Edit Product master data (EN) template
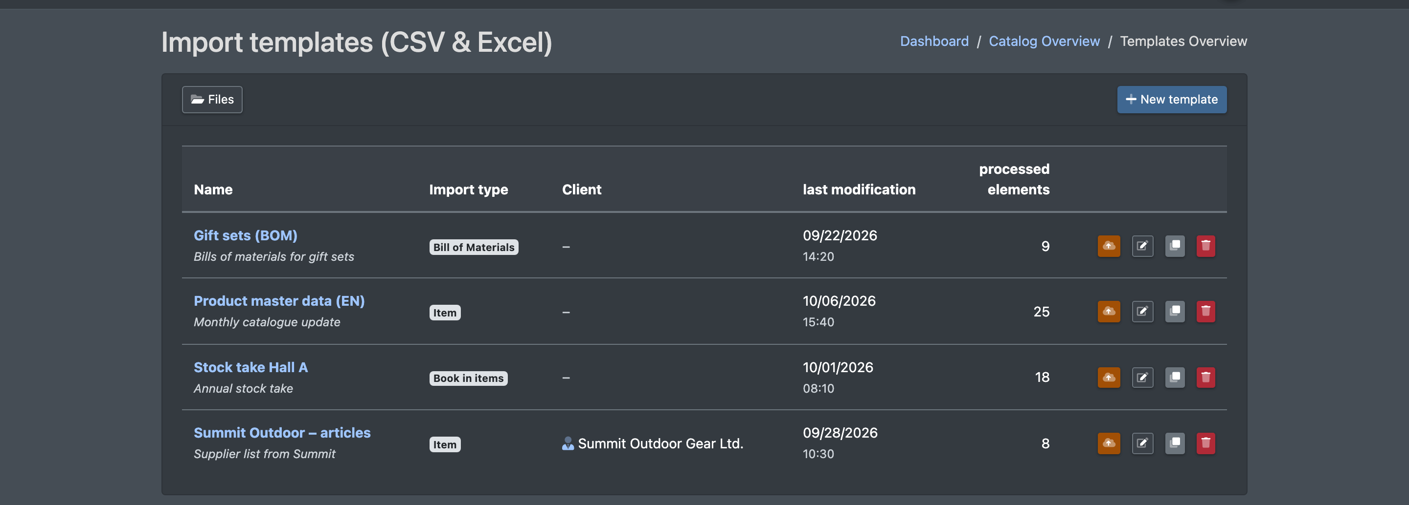This screenshot has height=505, width=1409. pos(1142,312)
